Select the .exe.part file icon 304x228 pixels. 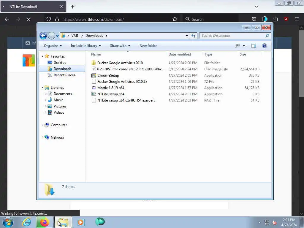click(94, 100)
